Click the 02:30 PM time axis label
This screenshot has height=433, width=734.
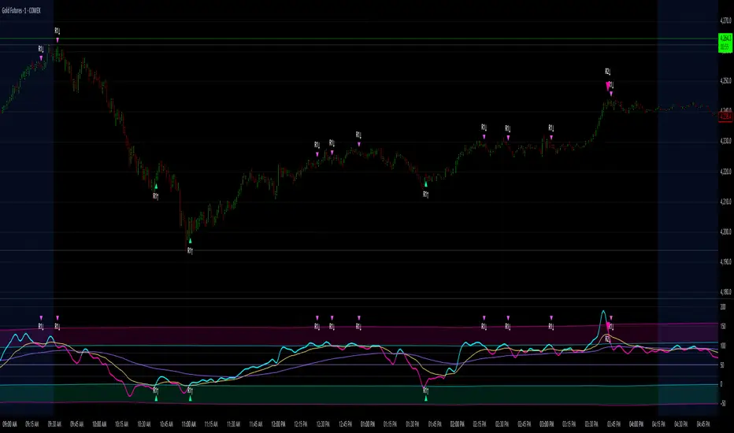pos(502,424)
